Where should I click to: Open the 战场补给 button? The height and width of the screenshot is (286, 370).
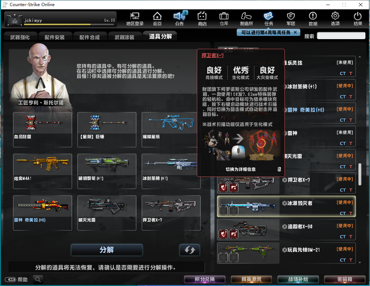pyautogui.click(x=298, y=280)
